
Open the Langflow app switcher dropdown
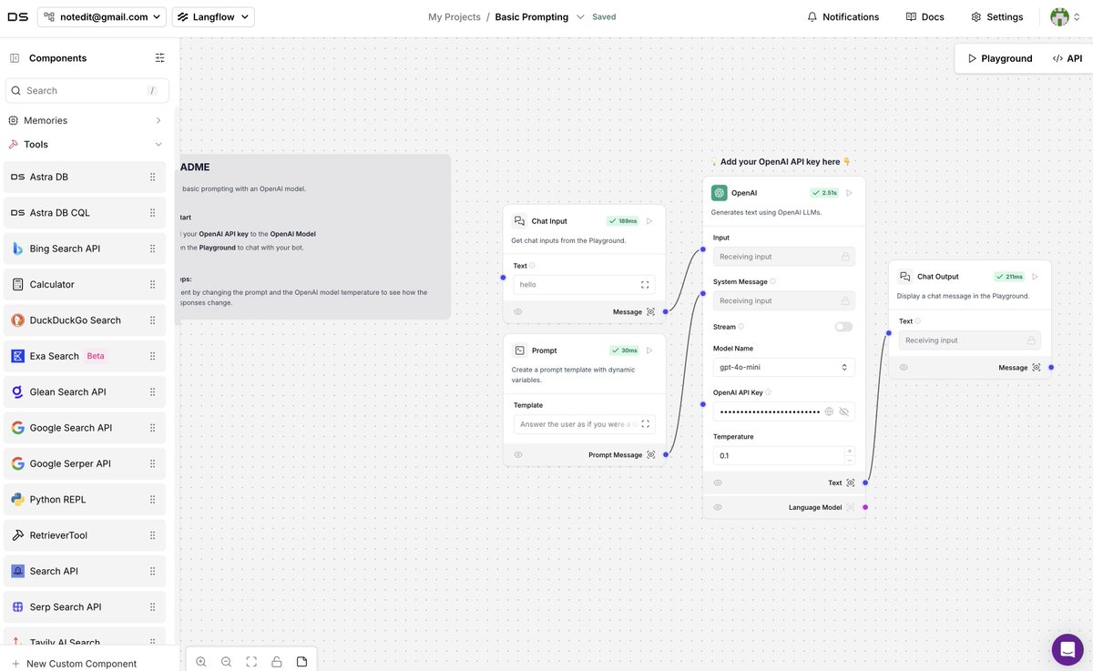point(213,16)
